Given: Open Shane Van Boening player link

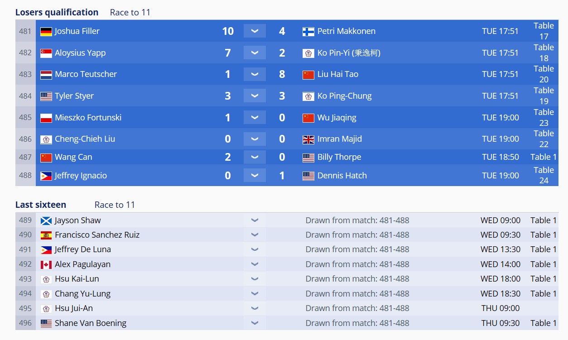Looking at the screenshot, I should coord(91,323).
